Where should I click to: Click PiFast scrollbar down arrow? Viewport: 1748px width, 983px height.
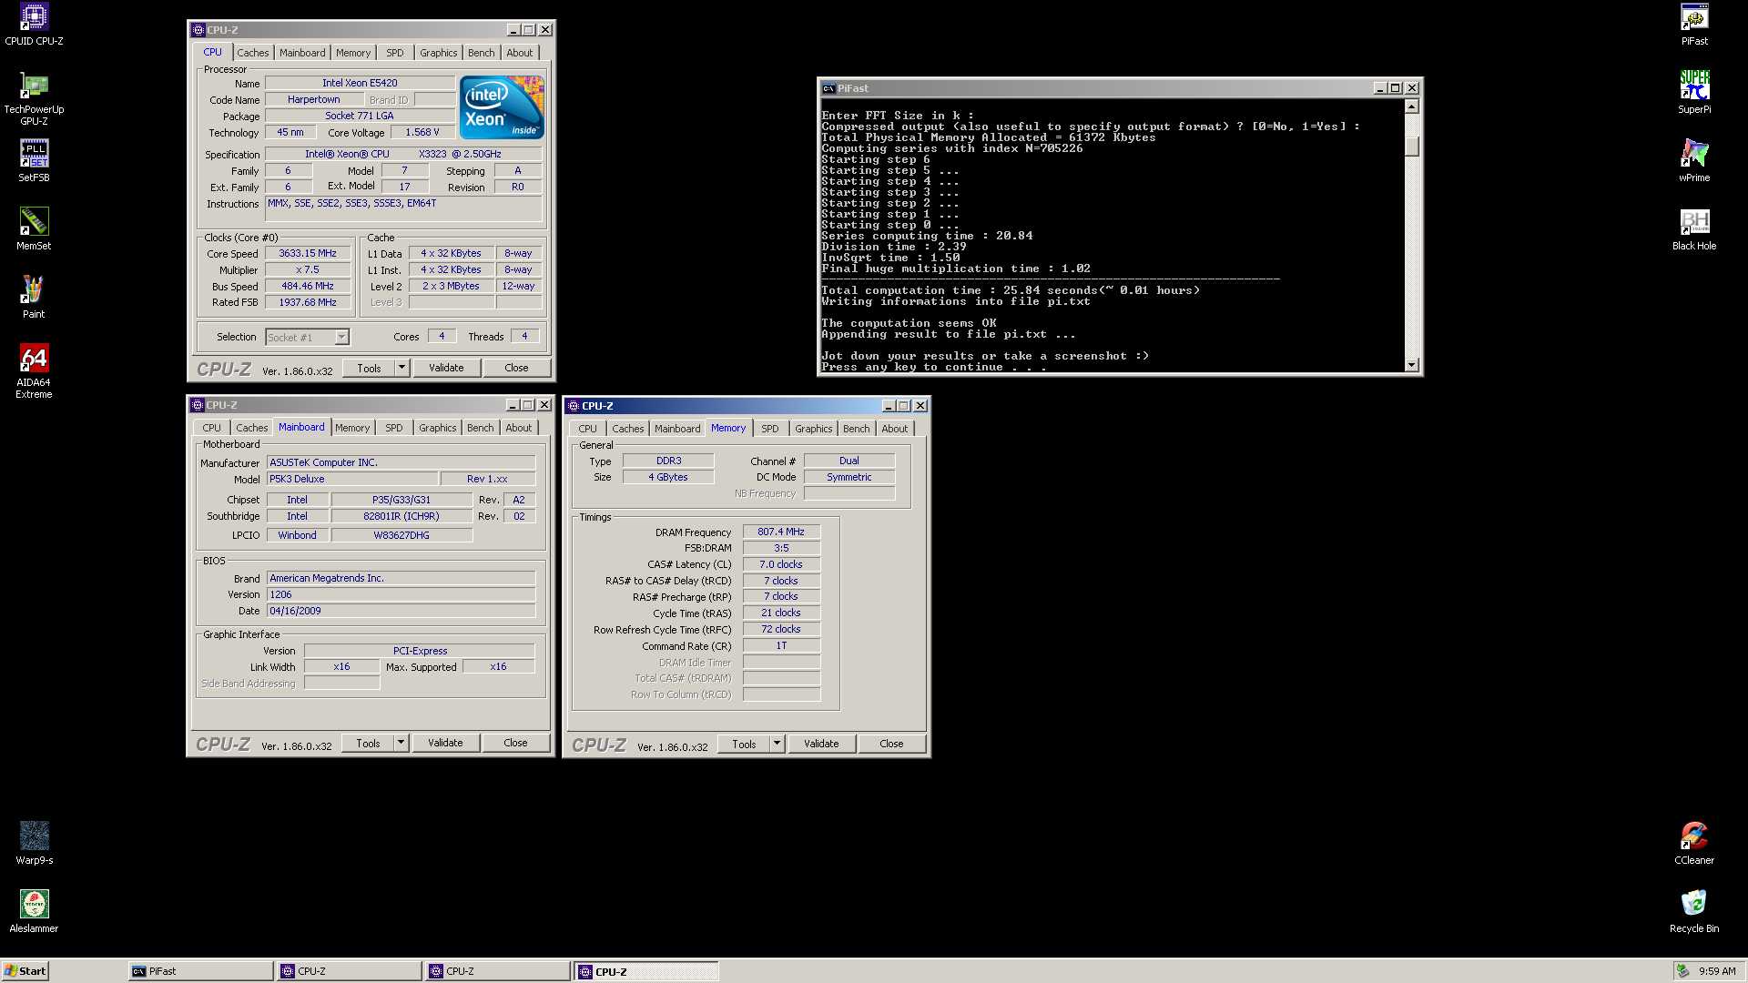pos(1412,365)
